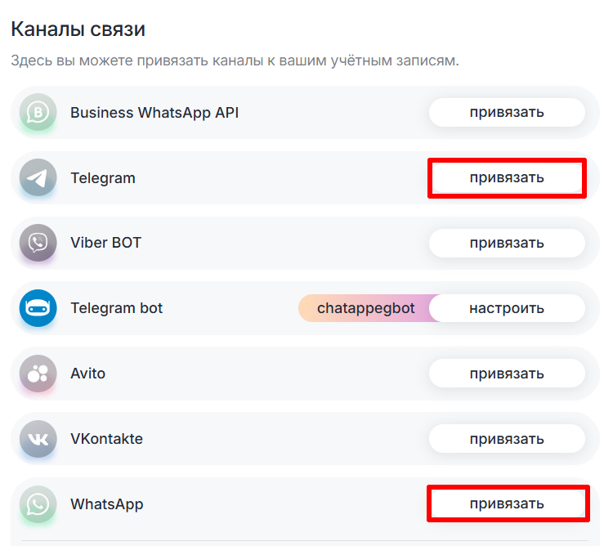Click the Telegram paper plane icon
Viewport: 604px width, 546px height.
tap(38, 177)
